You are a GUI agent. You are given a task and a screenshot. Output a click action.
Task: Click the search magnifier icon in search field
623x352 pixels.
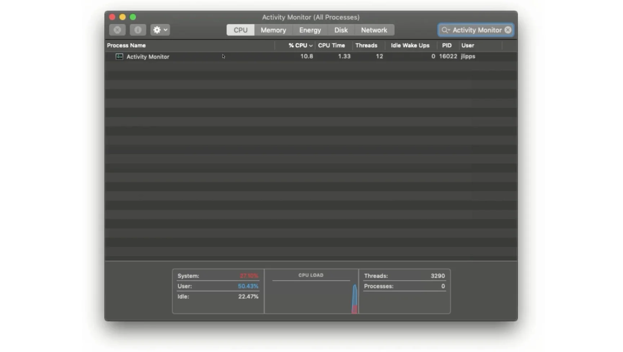pos(445,30)
